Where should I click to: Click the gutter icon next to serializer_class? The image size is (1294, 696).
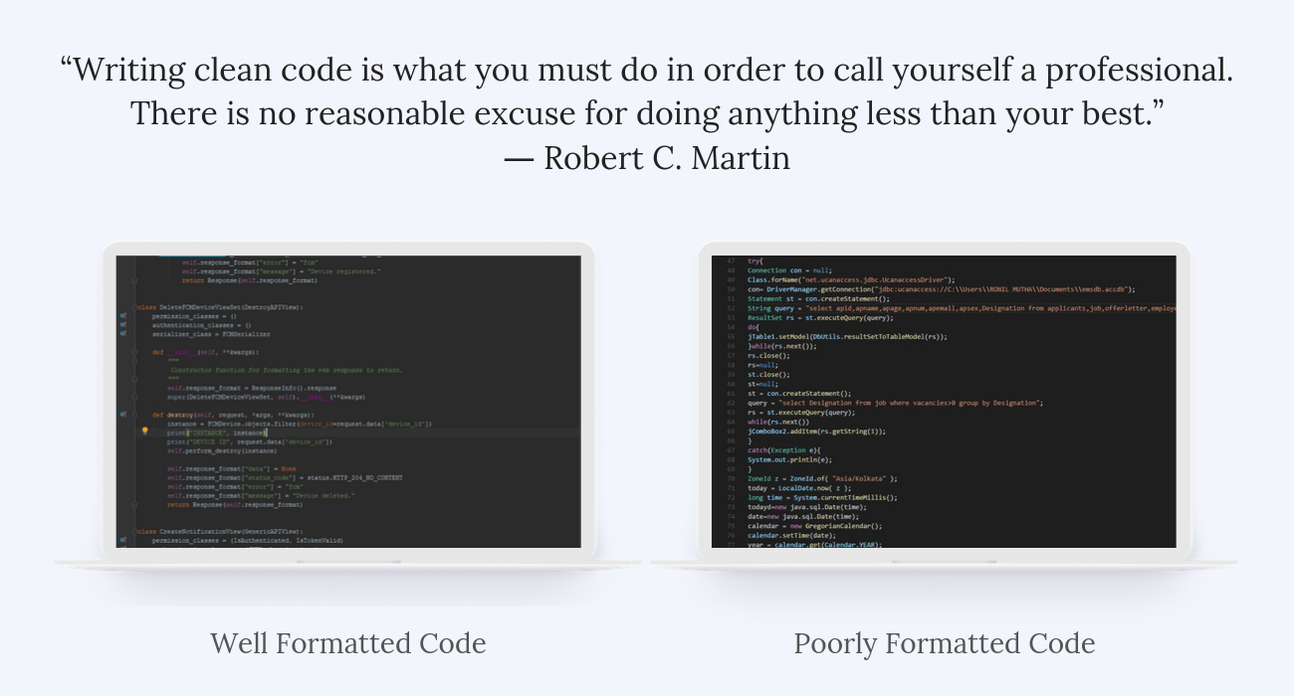tap(121, 335)
